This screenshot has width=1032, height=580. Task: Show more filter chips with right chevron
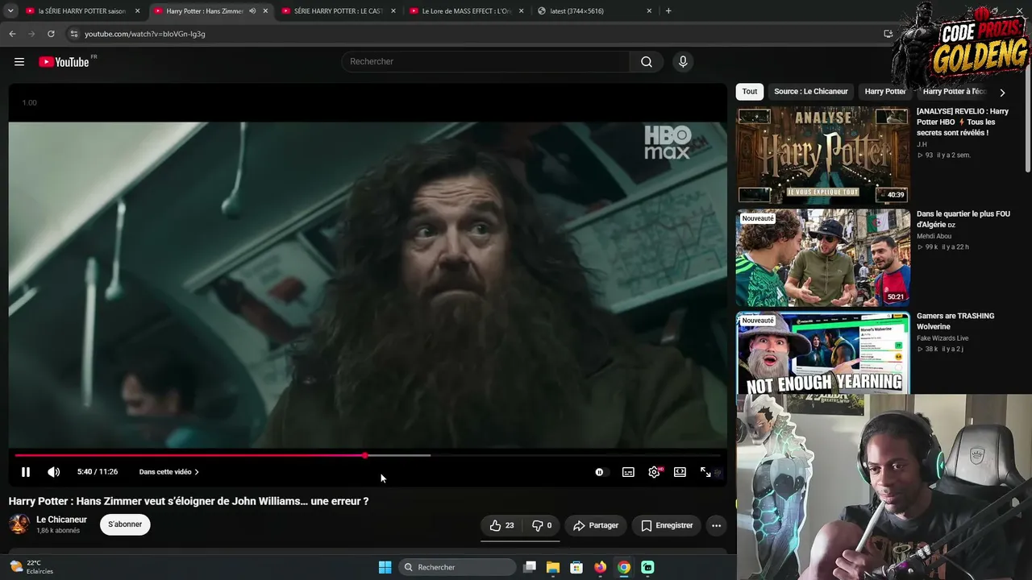tap(1002, 92)
